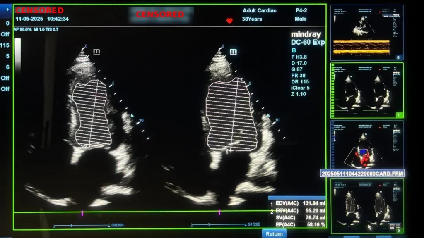Click the left ventricle traced outline
Viewport: 424px width, 238px height.
(92, 112)
